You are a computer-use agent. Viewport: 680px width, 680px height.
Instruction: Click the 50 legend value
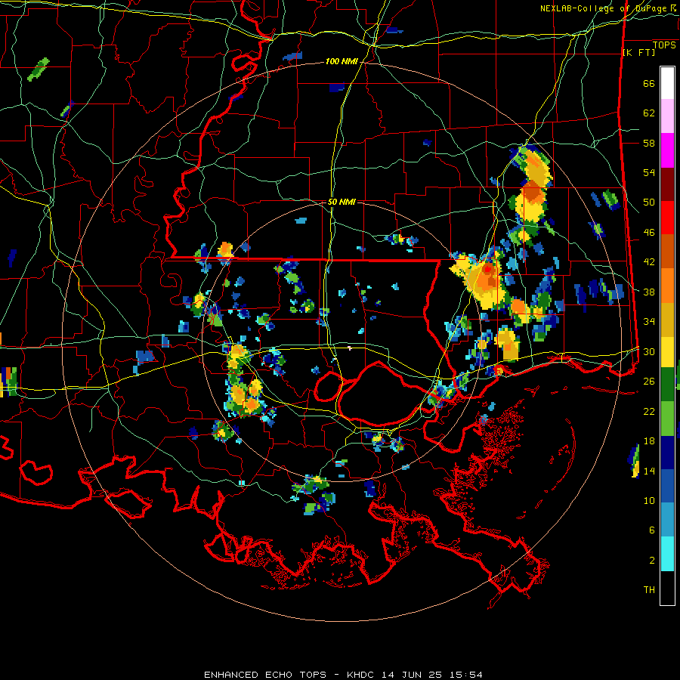pyautogui.click(x=649, y=202)
